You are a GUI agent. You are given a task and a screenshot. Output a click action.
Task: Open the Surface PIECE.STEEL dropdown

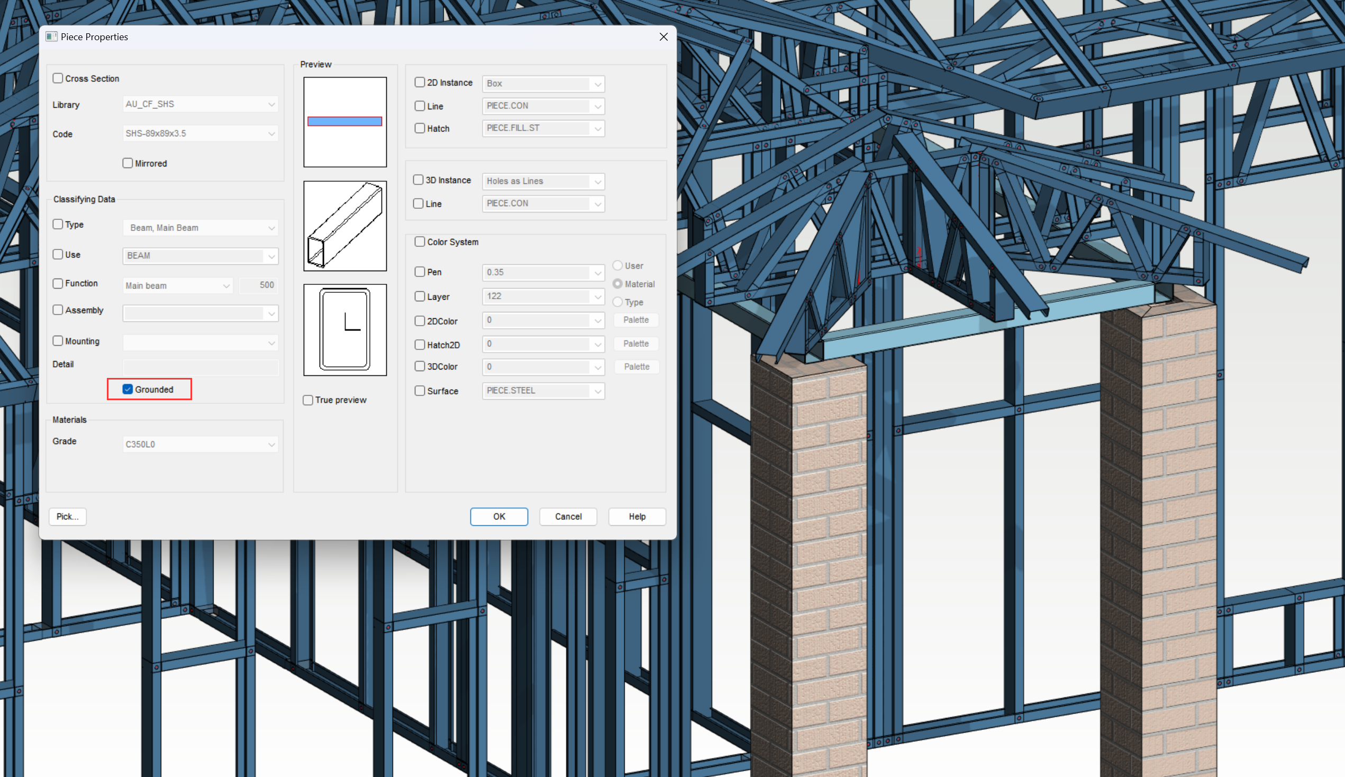(598, 391)
